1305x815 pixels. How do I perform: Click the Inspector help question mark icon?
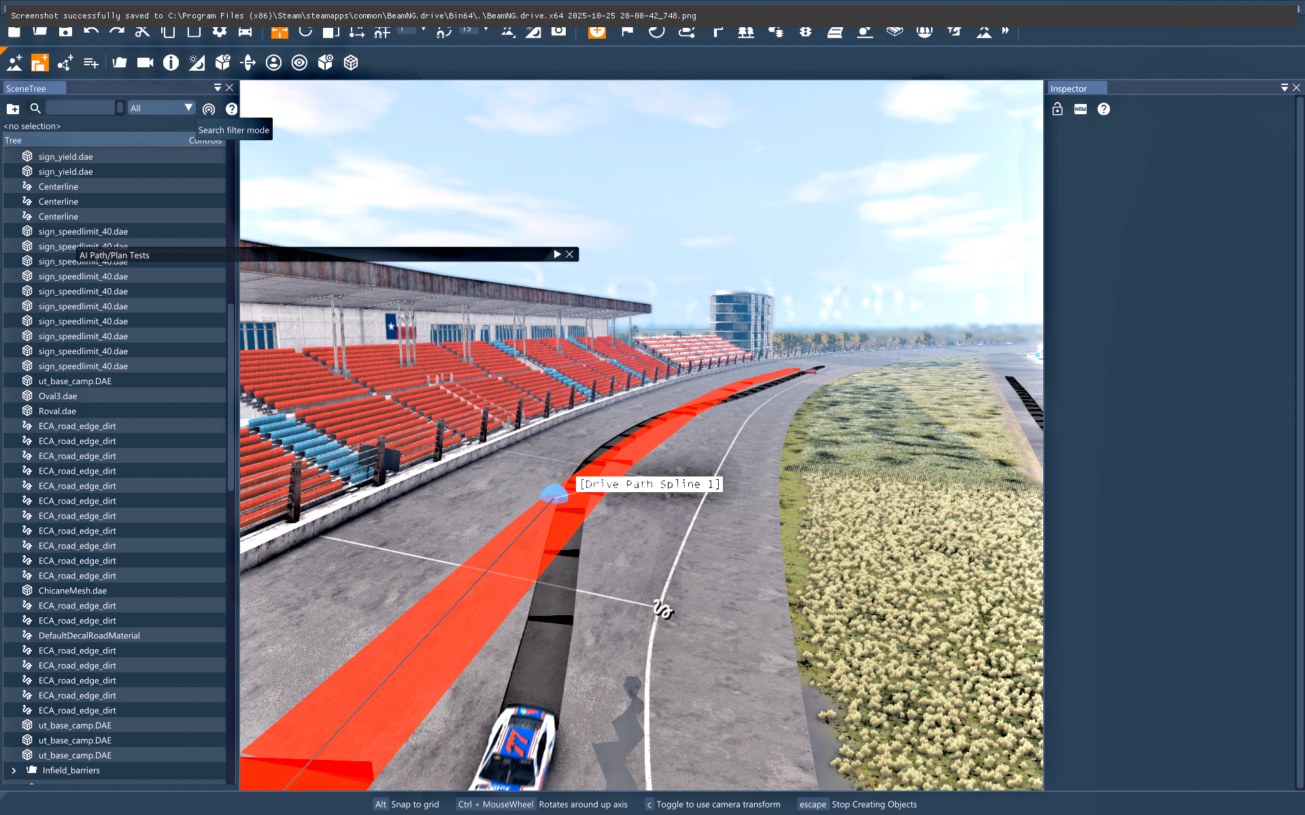(x=1104, y=109)
